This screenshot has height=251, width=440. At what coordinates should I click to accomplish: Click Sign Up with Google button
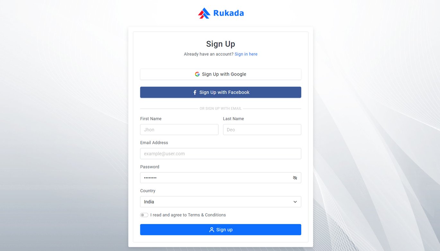pyautogui.click(x=221, y=74)
